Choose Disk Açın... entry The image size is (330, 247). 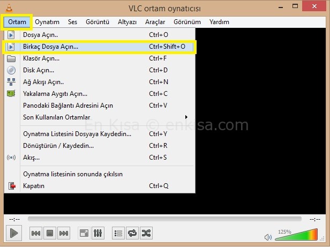[99, 70]
